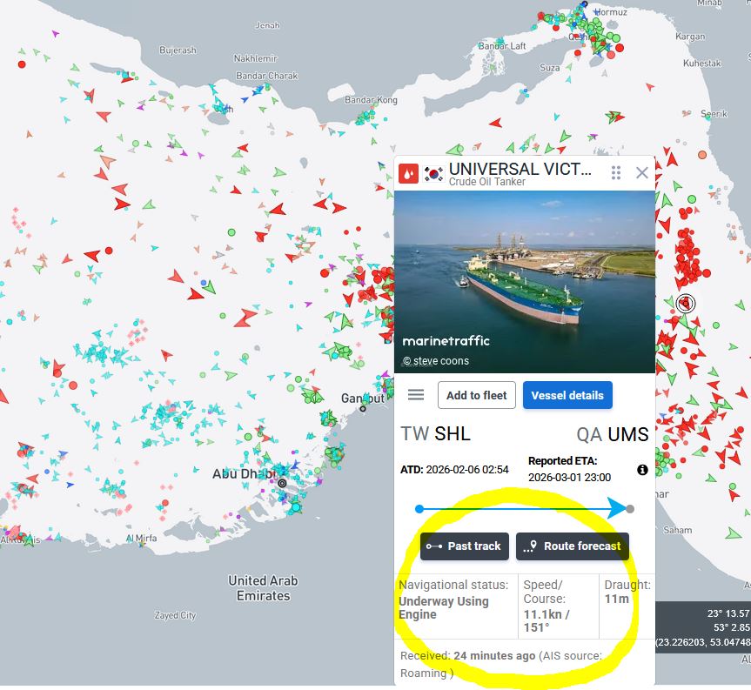
Task: Click the Underway Using Engine status text
Action: point(444,607)
